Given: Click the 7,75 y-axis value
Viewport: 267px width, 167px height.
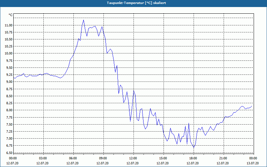Looking at the screenshot, I should coord(9,118).
